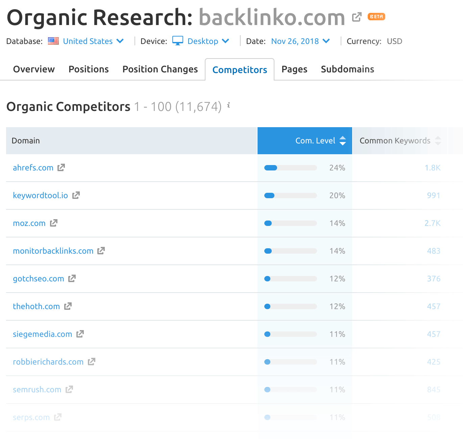Open moz.com external link icon
Image resolution: width=463 pixels, height=439 pixels.
[x=54, y=223]
